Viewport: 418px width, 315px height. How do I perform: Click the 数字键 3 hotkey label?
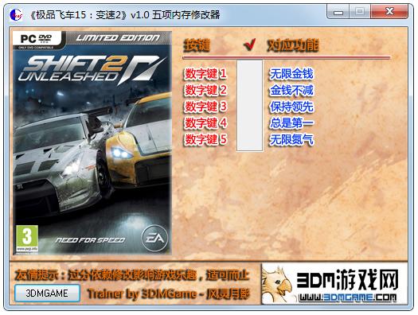(205, 107)
